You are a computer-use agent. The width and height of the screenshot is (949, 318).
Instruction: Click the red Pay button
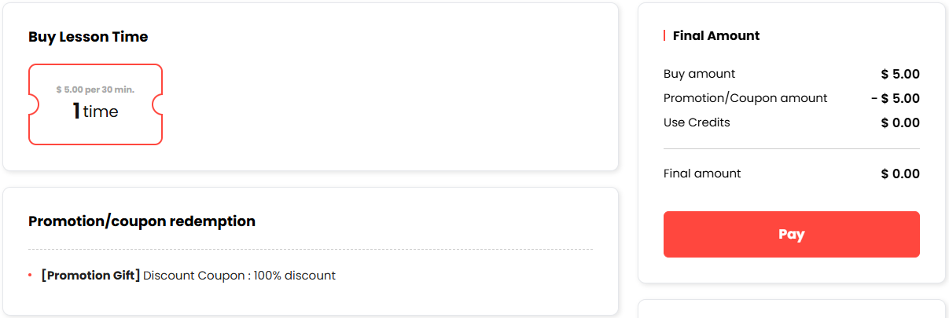click(x=791, y=234)
